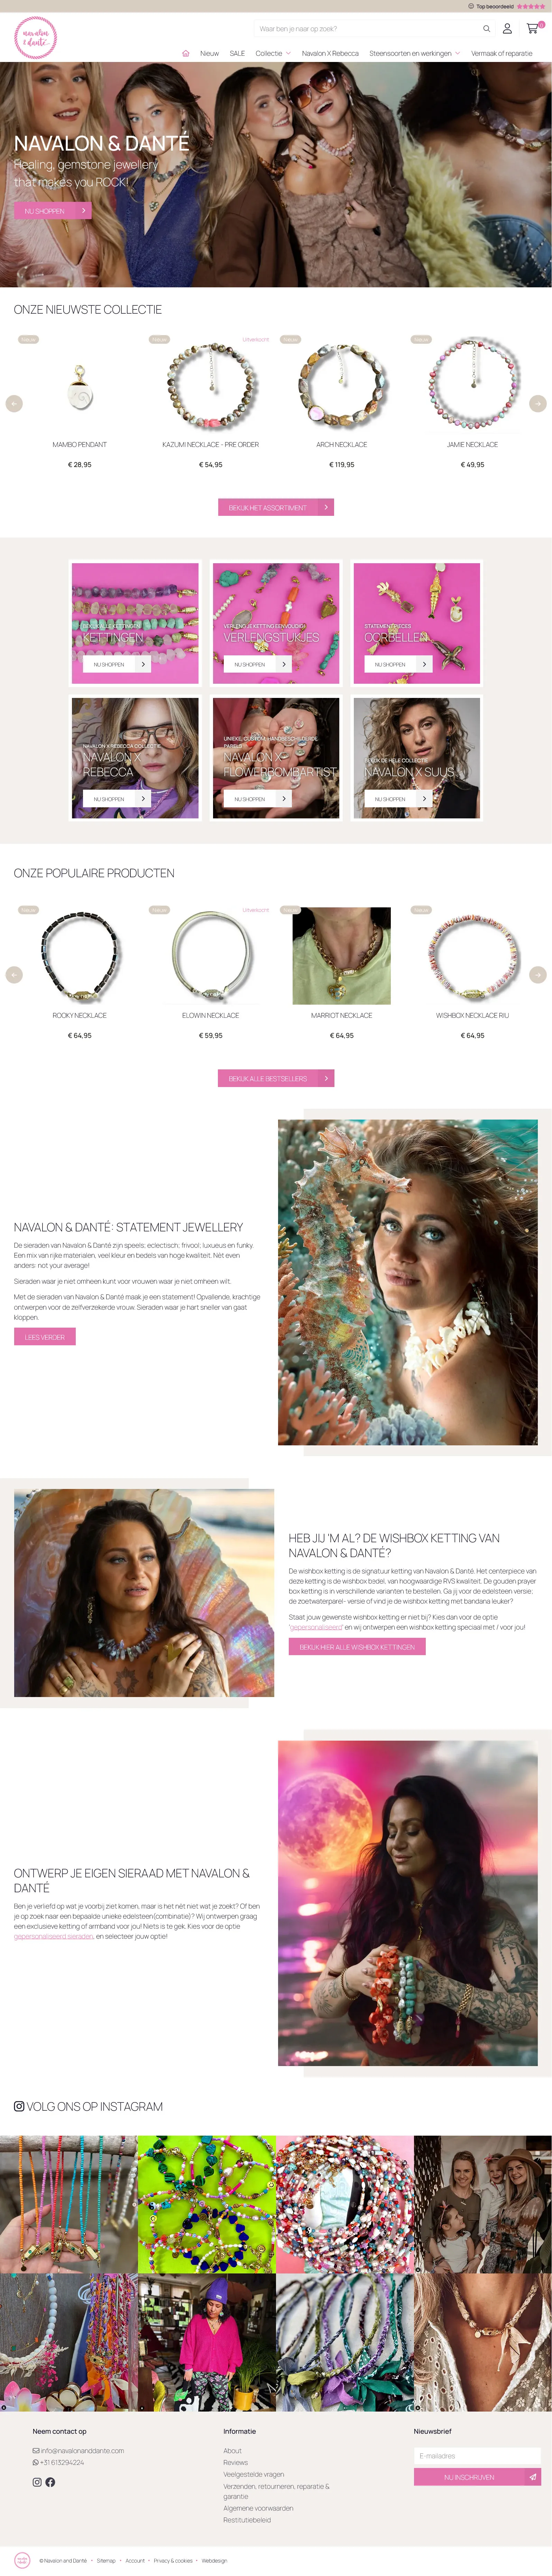Open the user account icon
The width and height of the screenshot is (552, 2576).
(507, 29)
